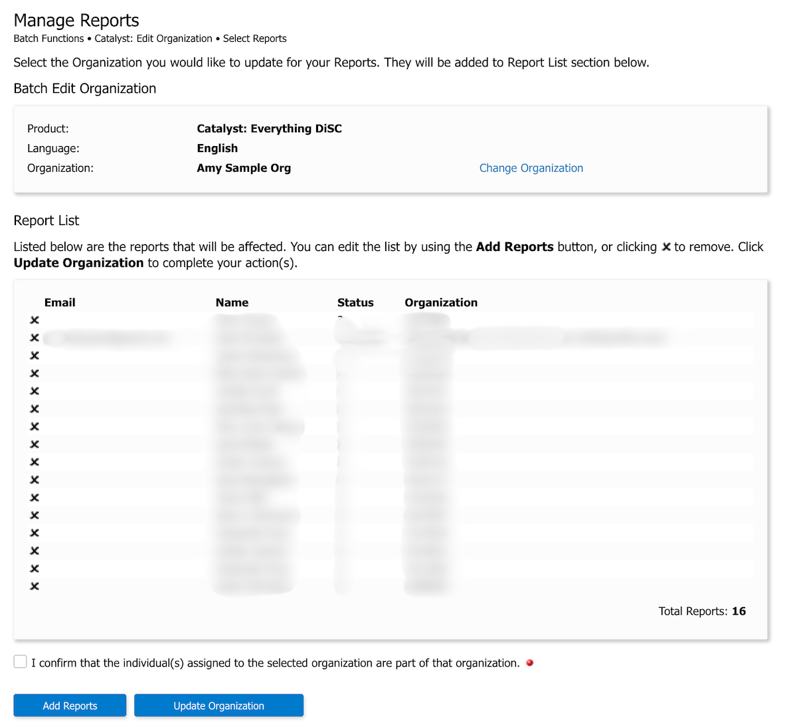Image resolution: width=797 pixels, height=727 pixels.
Task: Remove the last report in the list
Action: click(35, 586)
